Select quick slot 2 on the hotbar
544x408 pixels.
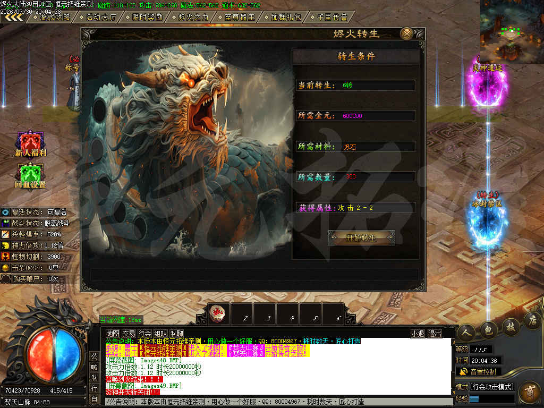point(242,313)
